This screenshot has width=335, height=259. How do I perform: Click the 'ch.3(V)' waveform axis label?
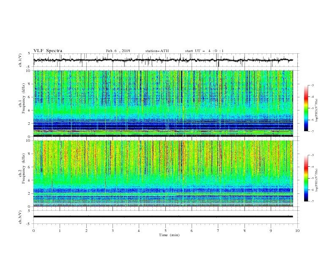[20, 217]
